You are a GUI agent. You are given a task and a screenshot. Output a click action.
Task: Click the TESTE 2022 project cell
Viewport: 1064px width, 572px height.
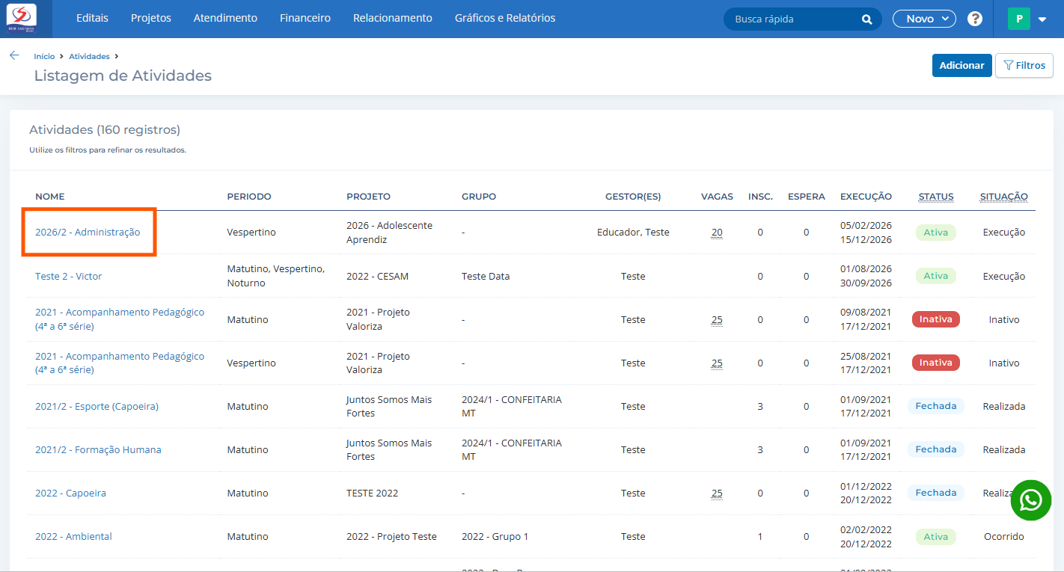(x=372, y=493)
